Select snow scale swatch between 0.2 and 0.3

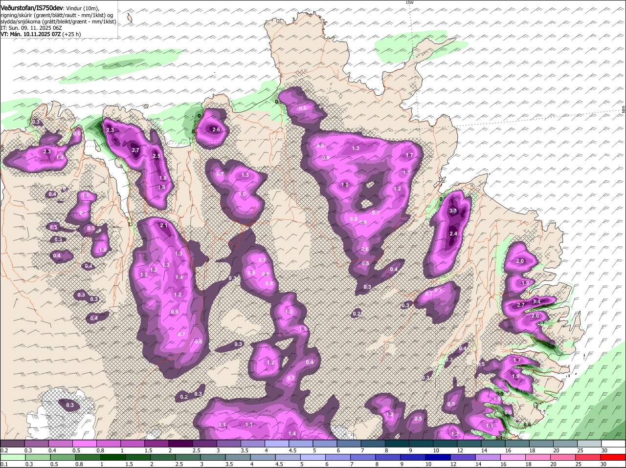(12, 444)
